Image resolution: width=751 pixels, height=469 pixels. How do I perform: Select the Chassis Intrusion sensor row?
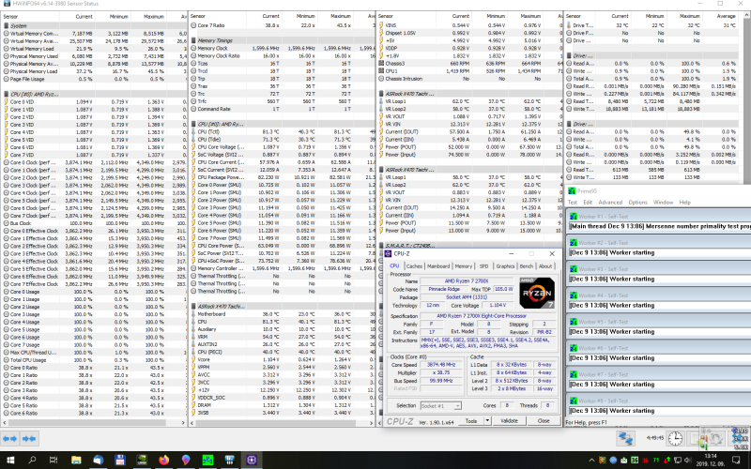coord(469,79)
